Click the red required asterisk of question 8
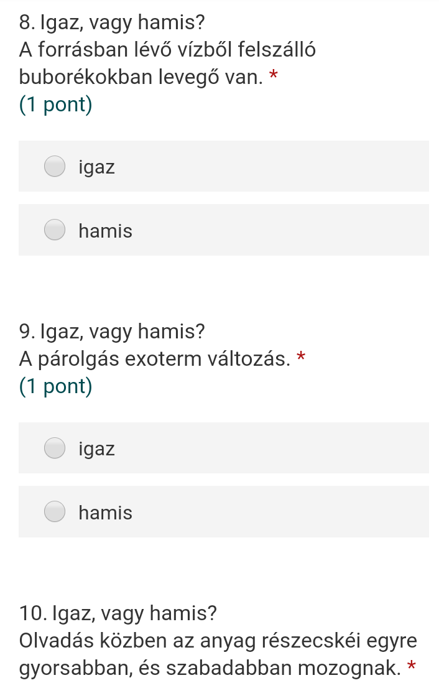The height and width of the screenshot is (688, 439). pyautogui.click(x=273, y=76)
